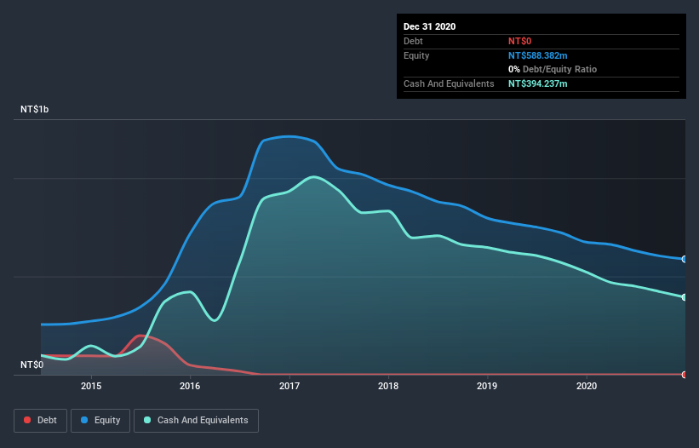
Task: Click the Dec 31 2020 tooltip date
Action: (x=429, y=26)
